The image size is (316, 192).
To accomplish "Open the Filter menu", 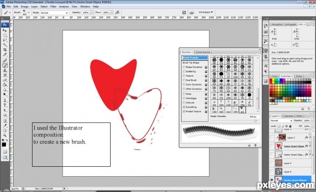I will coord(53,6).
